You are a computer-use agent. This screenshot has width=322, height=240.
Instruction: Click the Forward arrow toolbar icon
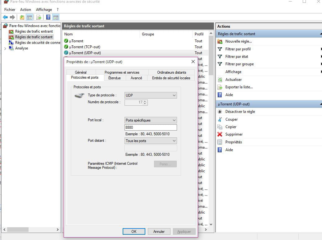click(x=12, y=17)
